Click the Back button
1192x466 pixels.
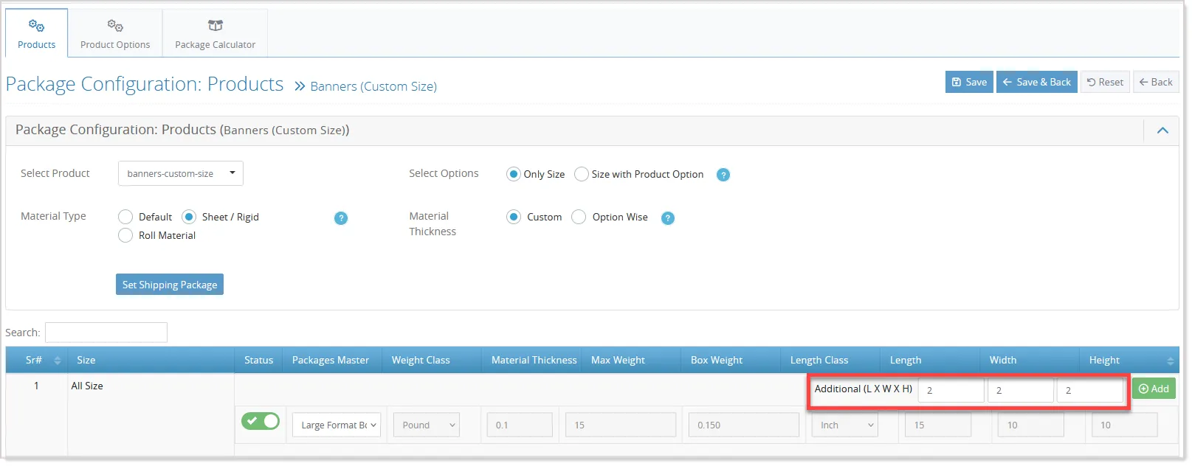point(1156,82)
